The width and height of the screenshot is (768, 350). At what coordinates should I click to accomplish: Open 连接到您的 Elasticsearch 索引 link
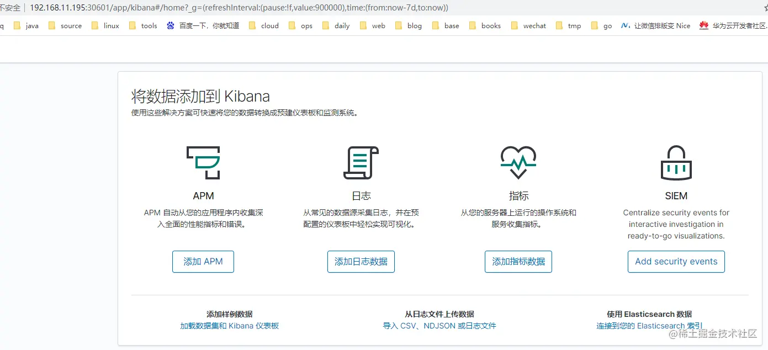[649, 326]
